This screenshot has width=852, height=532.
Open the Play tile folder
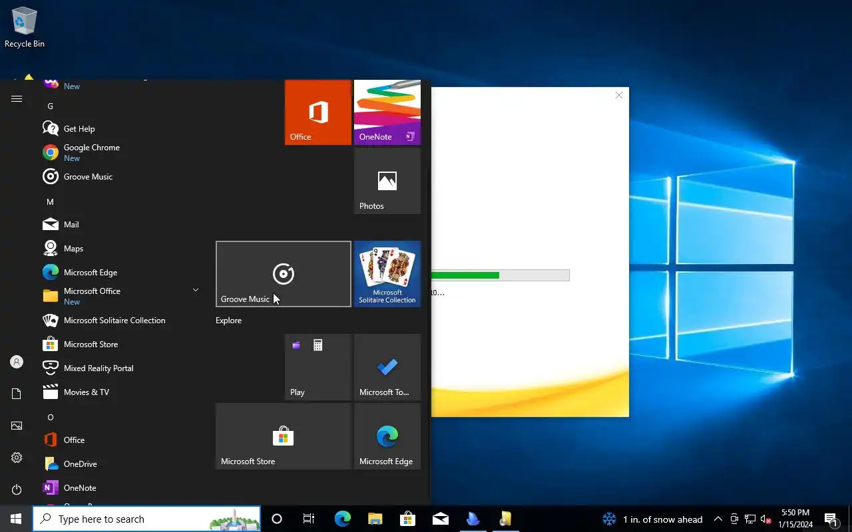[x=318, y=367]
